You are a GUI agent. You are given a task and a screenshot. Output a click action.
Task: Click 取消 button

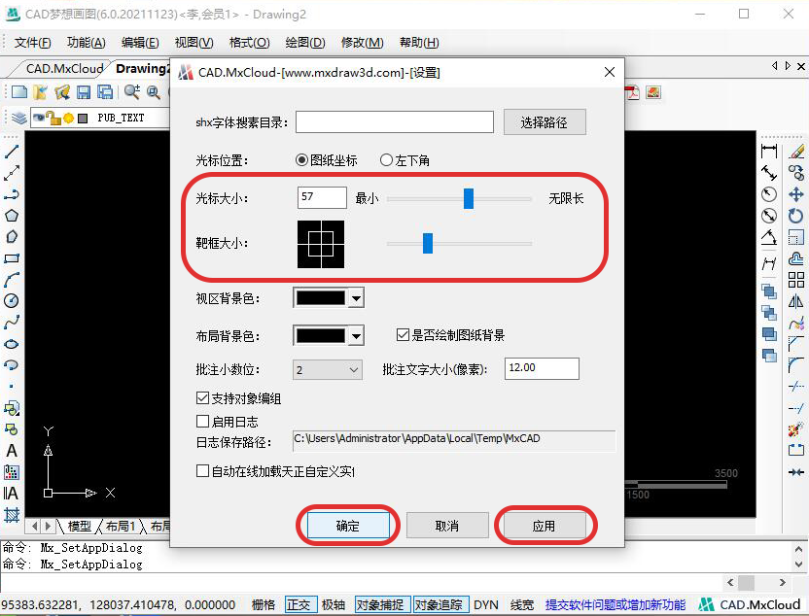(x=447, y=526)
